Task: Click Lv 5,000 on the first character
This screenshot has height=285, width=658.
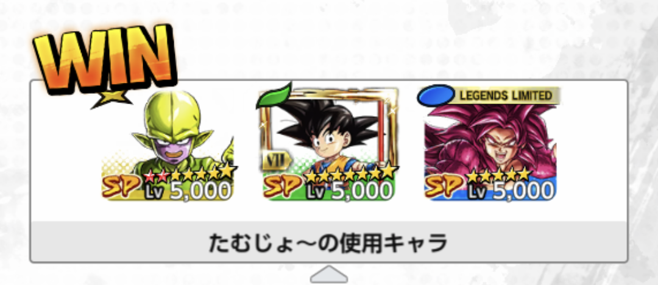Action: pos(188,191)
